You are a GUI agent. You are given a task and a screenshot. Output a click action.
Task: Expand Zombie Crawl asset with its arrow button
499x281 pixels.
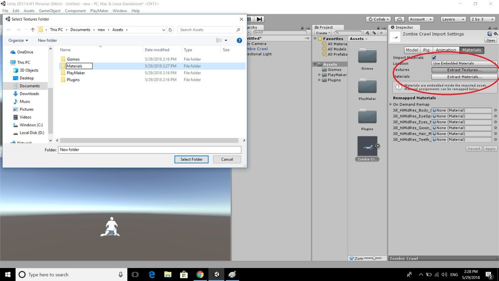click(x=378, y=146)
